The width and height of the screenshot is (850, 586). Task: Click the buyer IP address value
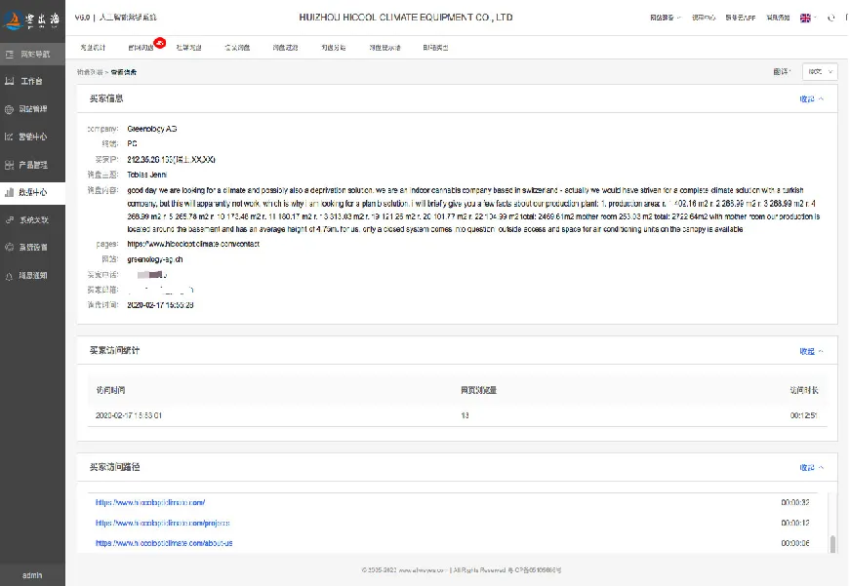(172, 160)
